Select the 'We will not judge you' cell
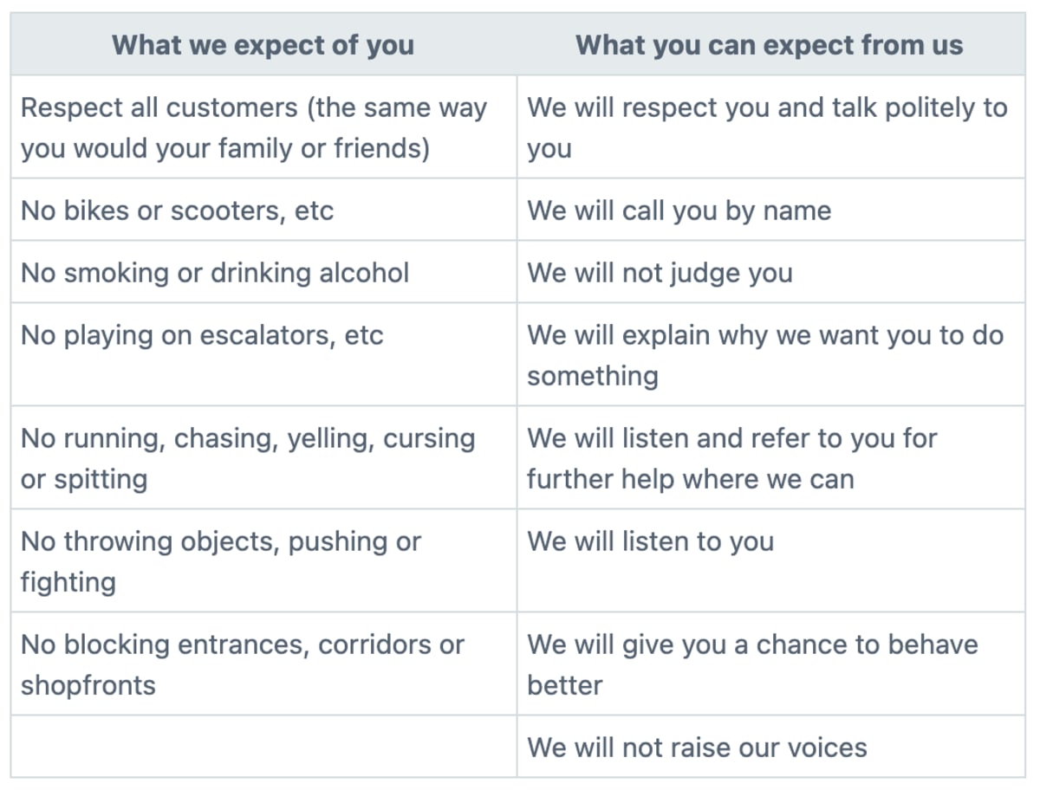The width and height of the screenshot is (1040, 790). (771, 272)
